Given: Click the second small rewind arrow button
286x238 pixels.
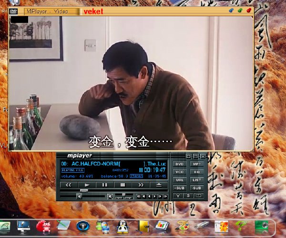Looking at the screenshot, I should click(144, 197).
